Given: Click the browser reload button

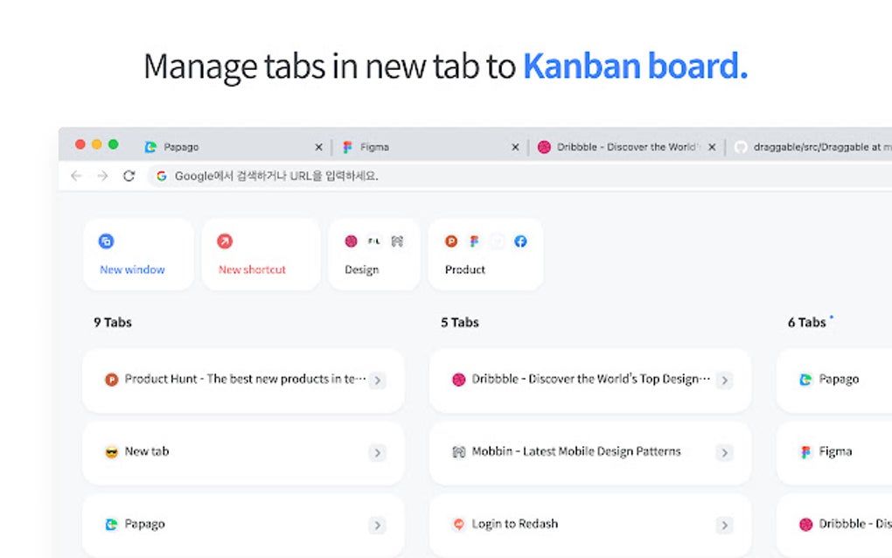Looking at the screenshot, I should coord(129,175).
